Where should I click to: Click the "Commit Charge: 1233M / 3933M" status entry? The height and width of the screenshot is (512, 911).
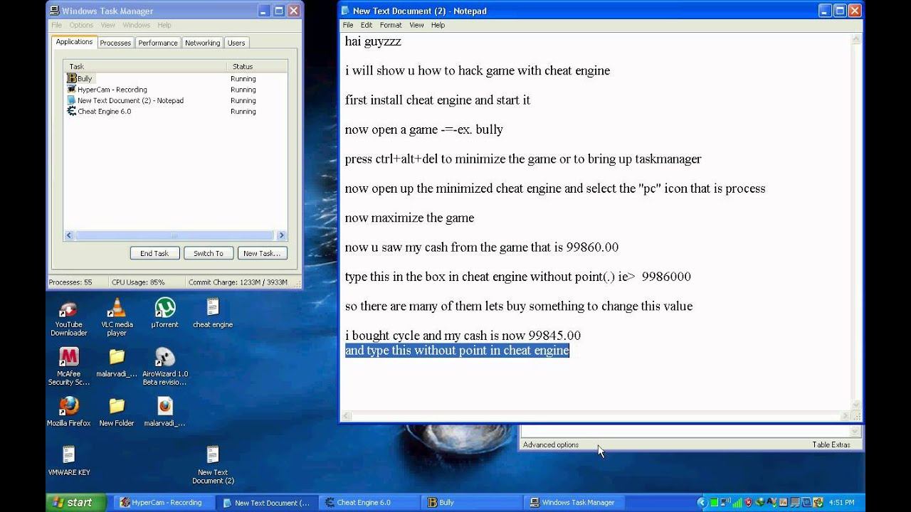pyautogui.click(x=238, y=282)
